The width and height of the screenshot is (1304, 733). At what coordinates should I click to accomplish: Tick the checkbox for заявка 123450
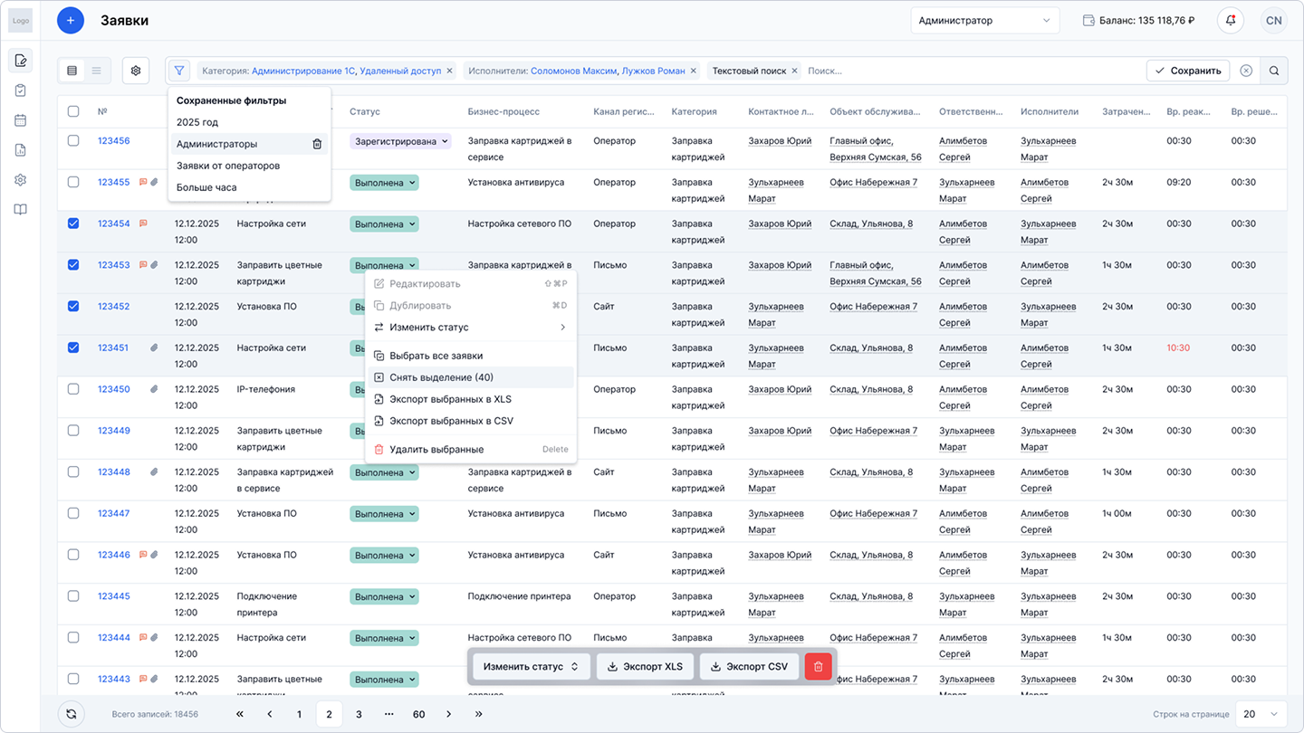click(73, 389)
